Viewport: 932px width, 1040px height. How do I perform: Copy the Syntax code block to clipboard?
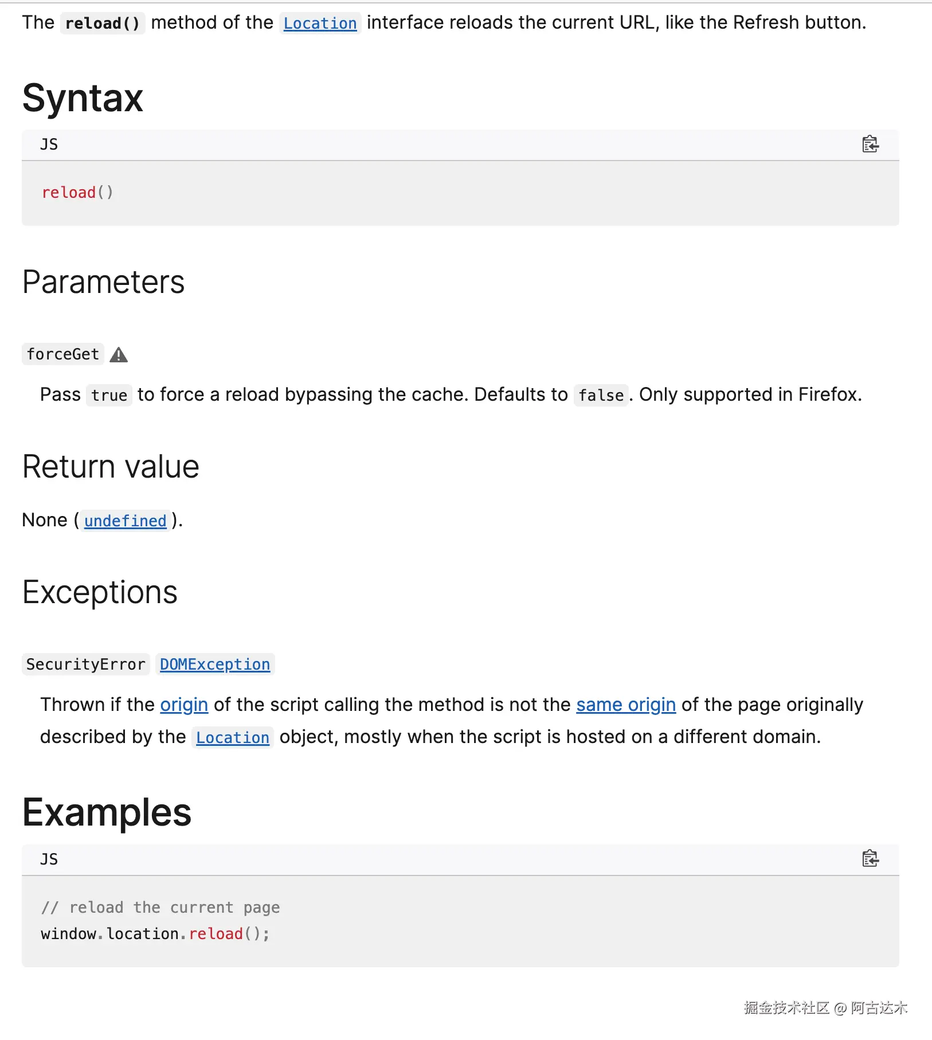870,144
